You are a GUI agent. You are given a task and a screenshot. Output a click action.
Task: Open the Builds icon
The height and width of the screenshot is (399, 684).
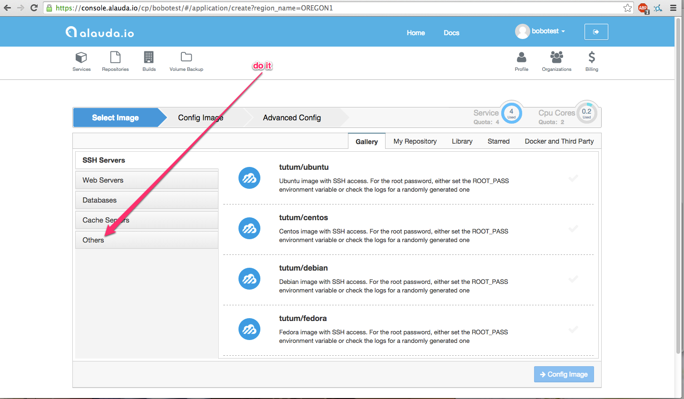pyautogui.click(x=149, y=58)
